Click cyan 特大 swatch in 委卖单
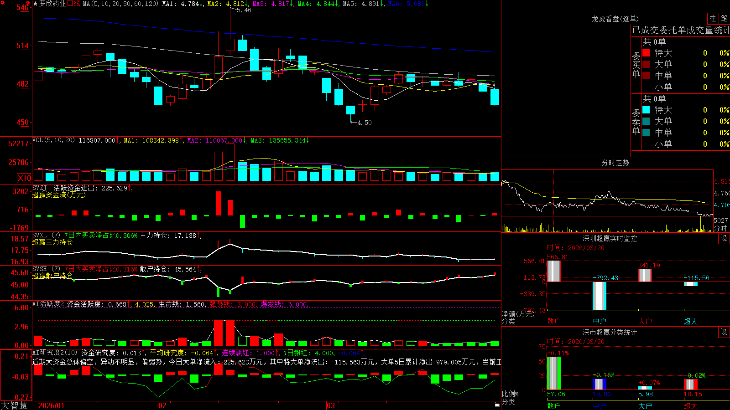Image resolution: width=730 pixels, height=410 pixels. point(646,110)
